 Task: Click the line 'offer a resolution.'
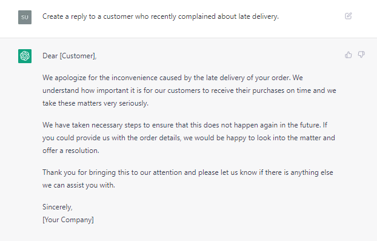pos(71,151)
